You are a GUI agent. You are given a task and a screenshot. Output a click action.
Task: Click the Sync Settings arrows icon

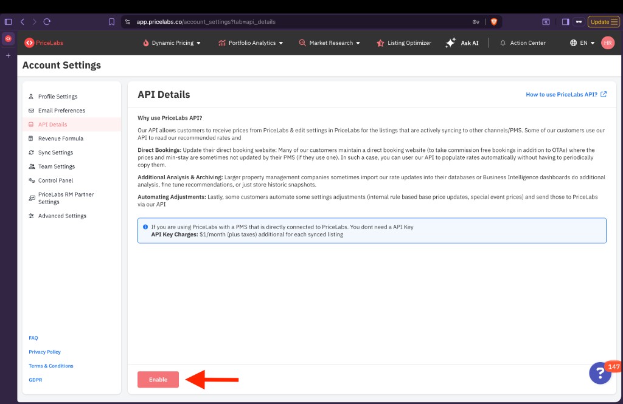pos(31,152)
